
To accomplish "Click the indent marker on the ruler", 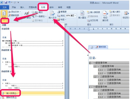I will pyautogui.click(x=89, y=29).
